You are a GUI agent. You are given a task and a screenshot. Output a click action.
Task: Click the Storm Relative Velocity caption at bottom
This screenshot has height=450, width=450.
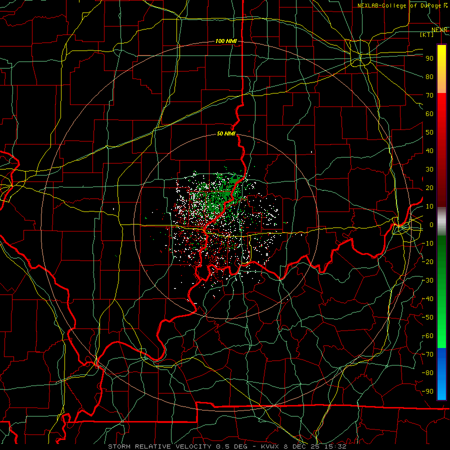tap(227, 446)
